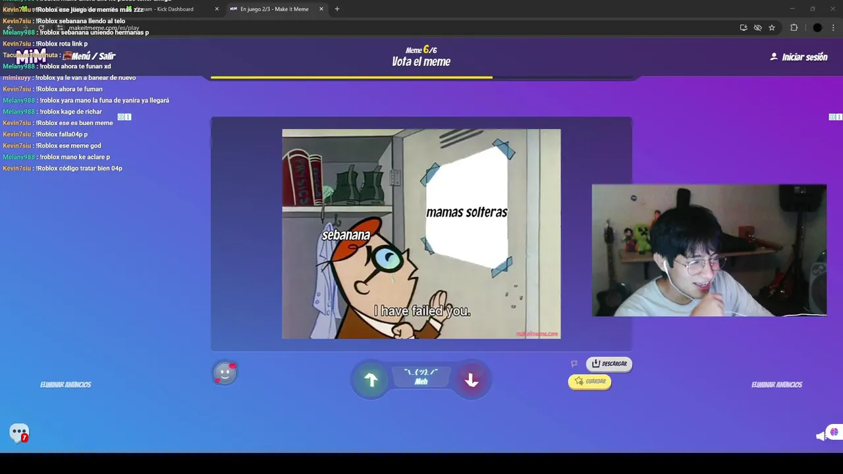This screenshot has height=474, width=843.
Task: Toggle the sound speaker icon
Action: click(x=821, y=436)
